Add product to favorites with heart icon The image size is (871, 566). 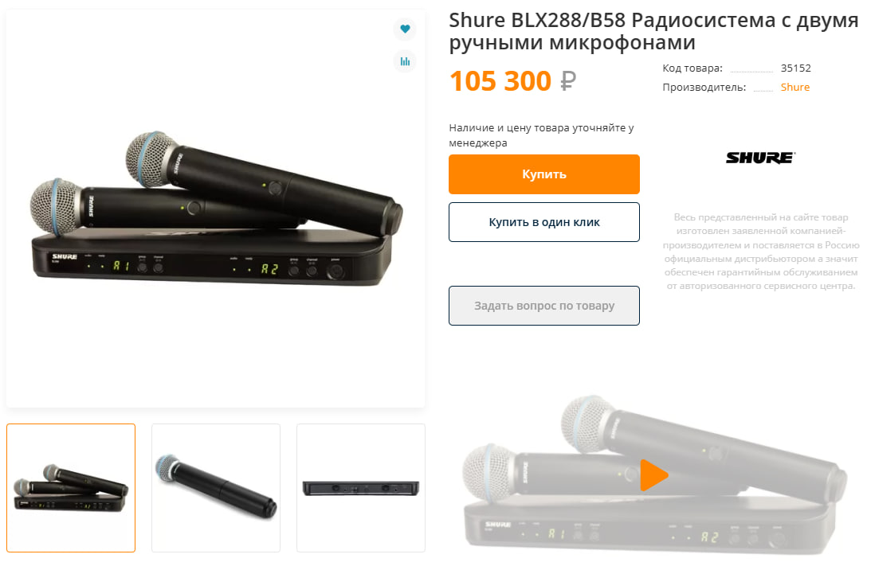[x=405, y=29]
